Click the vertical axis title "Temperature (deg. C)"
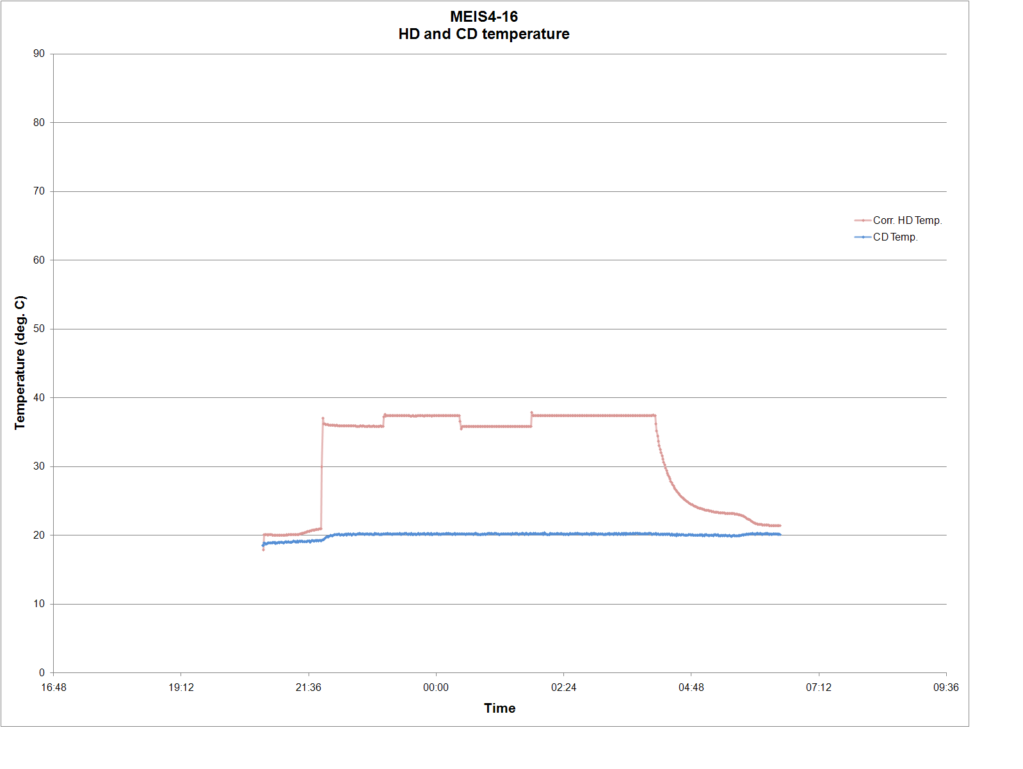Screen dimensions: 1023x769 pyautogui.click(x=20, y=363)
